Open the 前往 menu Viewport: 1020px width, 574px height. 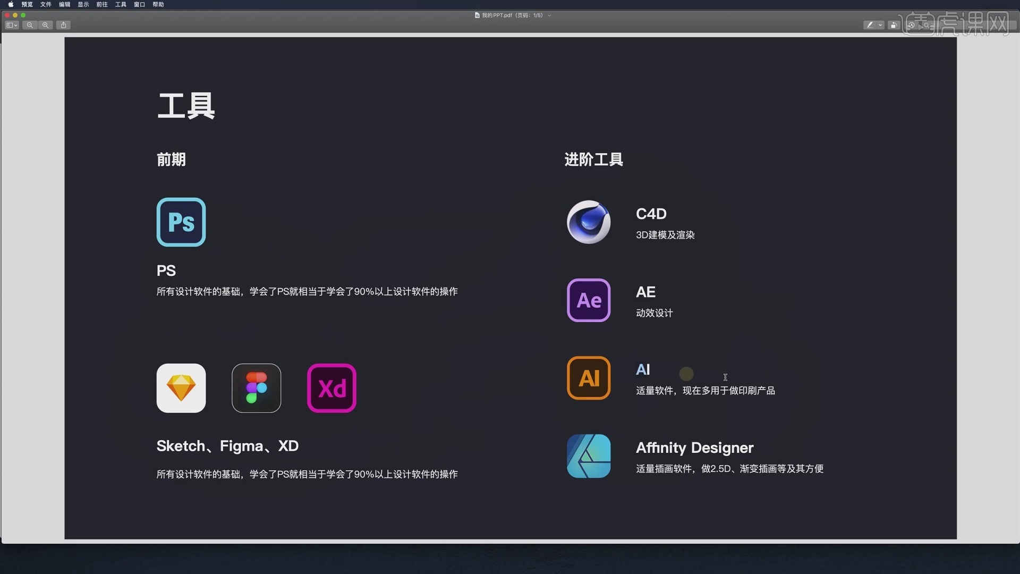pyautogui.click(x=102, y=4)
